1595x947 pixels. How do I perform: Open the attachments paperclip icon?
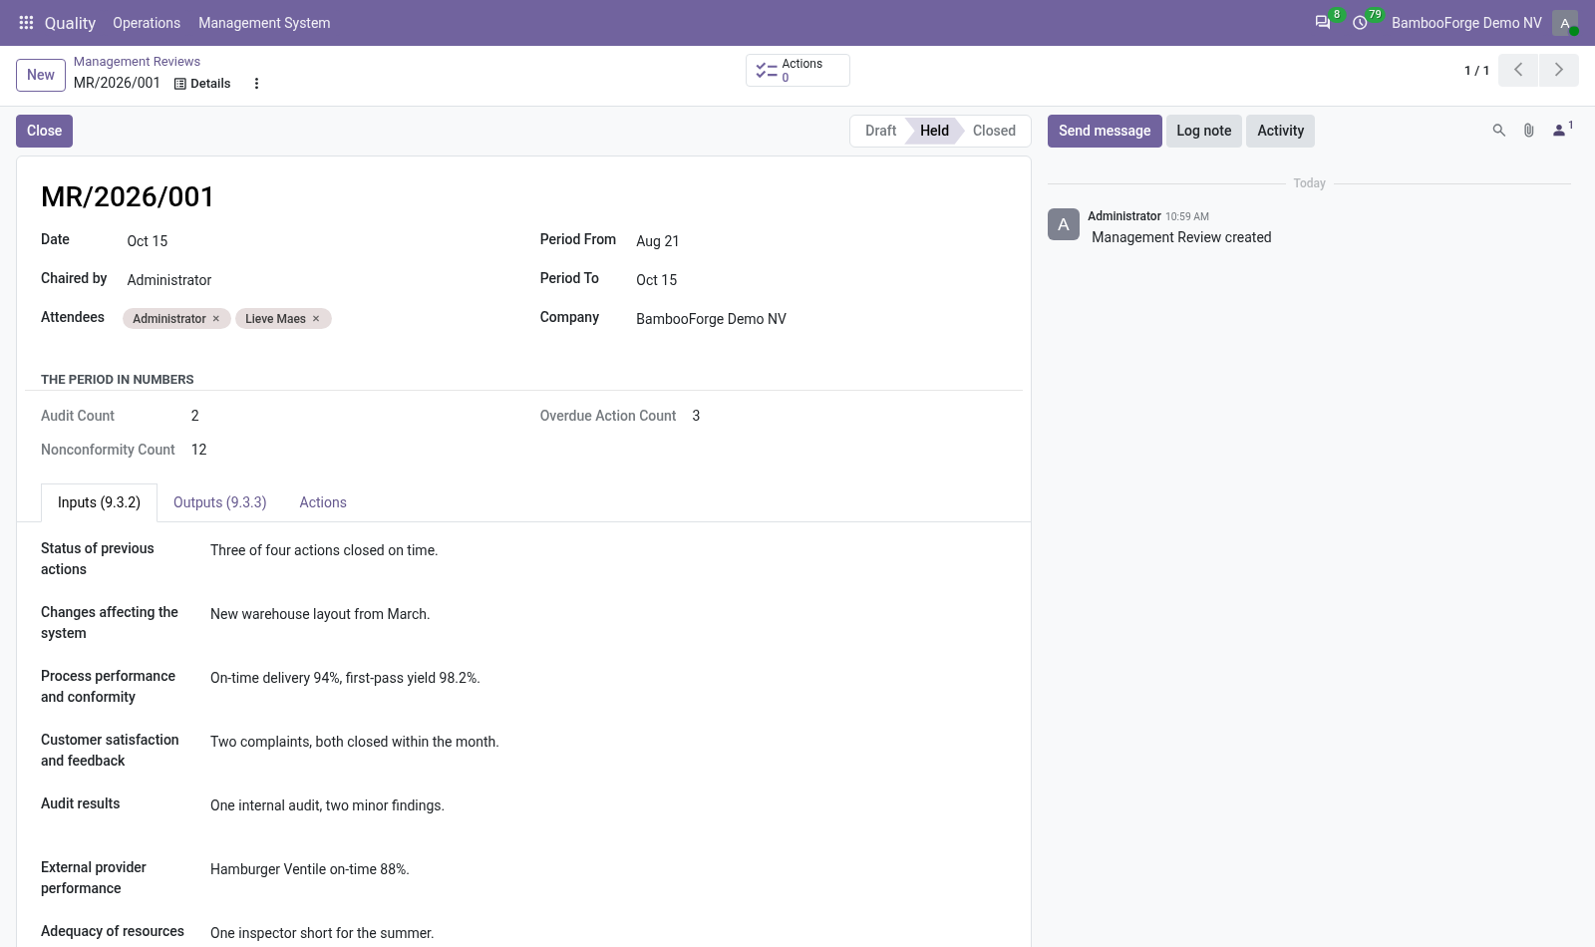pyautogui.click(x=1528, y=131)
